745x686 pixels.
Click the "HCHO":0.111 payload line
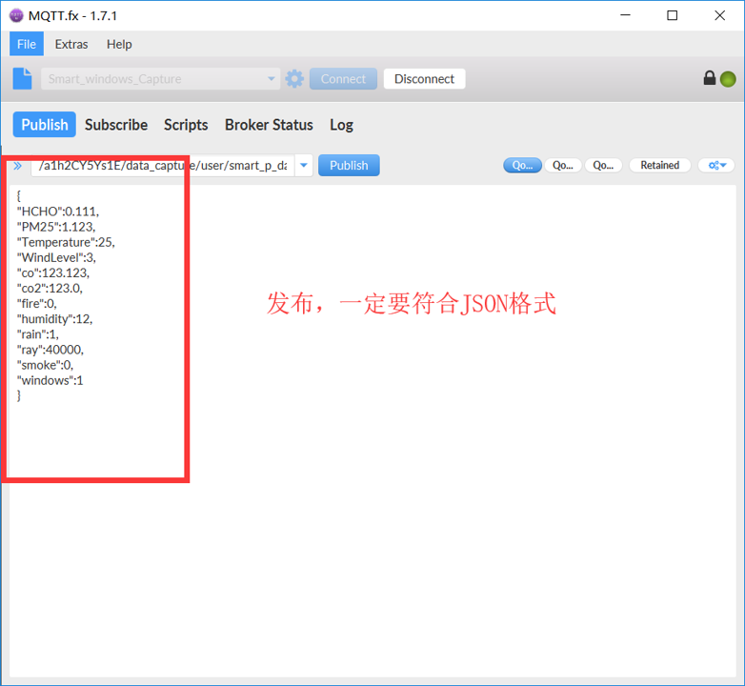[58, 212]
